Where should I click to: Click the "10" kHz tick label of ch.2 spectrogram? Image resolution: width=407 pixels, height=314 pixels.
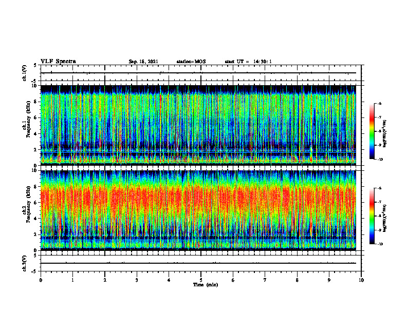point(35,170)
